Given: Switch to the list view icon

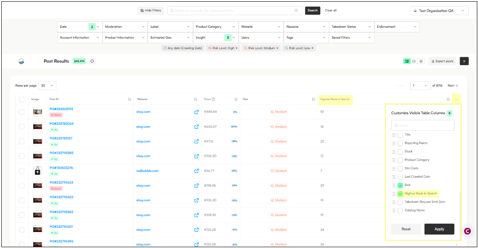Looking at the screenshot, I should (421, 61).
